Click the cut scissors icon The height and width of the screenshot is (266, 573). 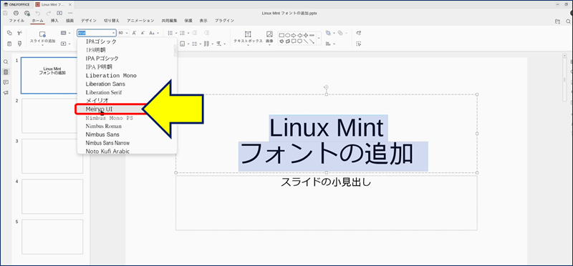tap(20, 33)
